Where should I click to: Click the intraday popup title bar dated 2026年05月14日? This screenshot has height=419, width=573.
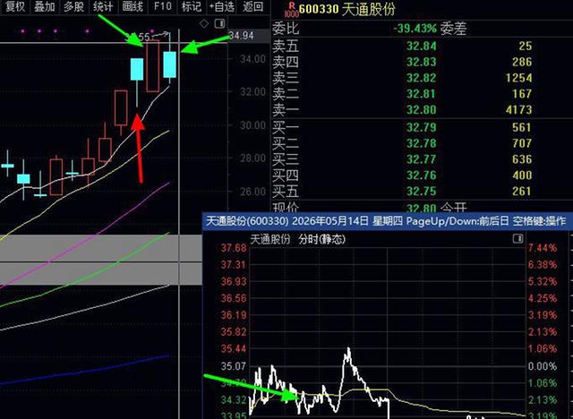pyautogui.click(x=388, y=221)
